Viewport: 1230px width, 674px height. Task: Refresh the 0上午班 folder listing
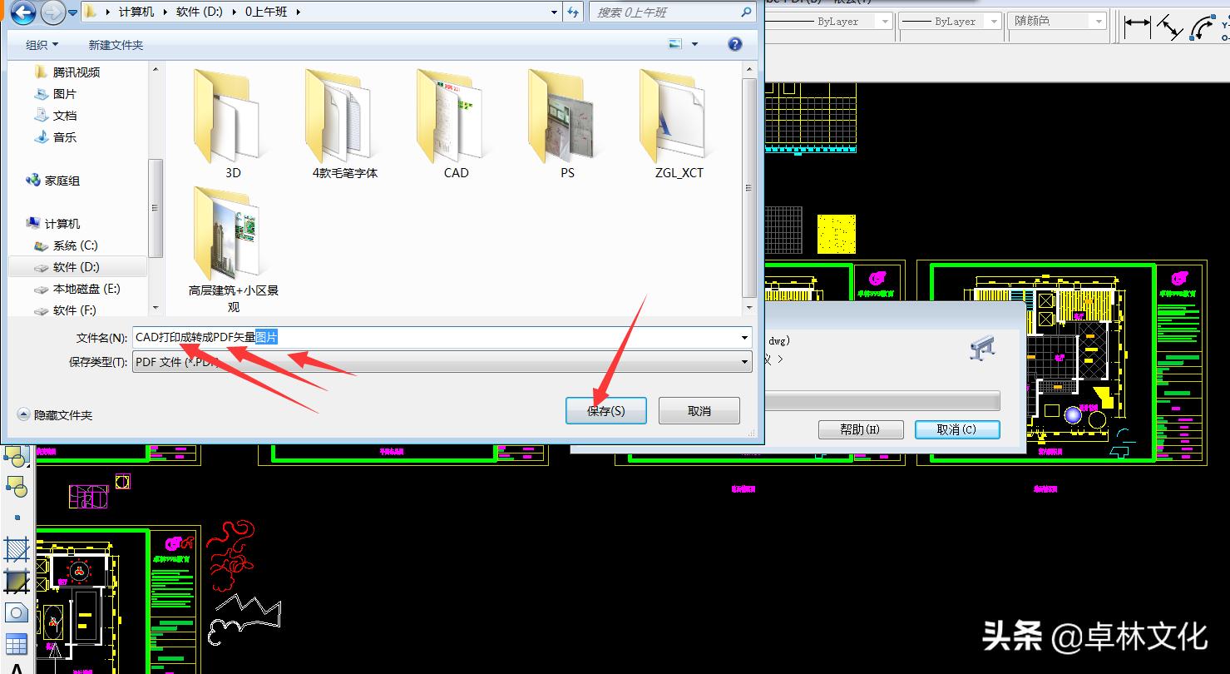tap(573, 12)
